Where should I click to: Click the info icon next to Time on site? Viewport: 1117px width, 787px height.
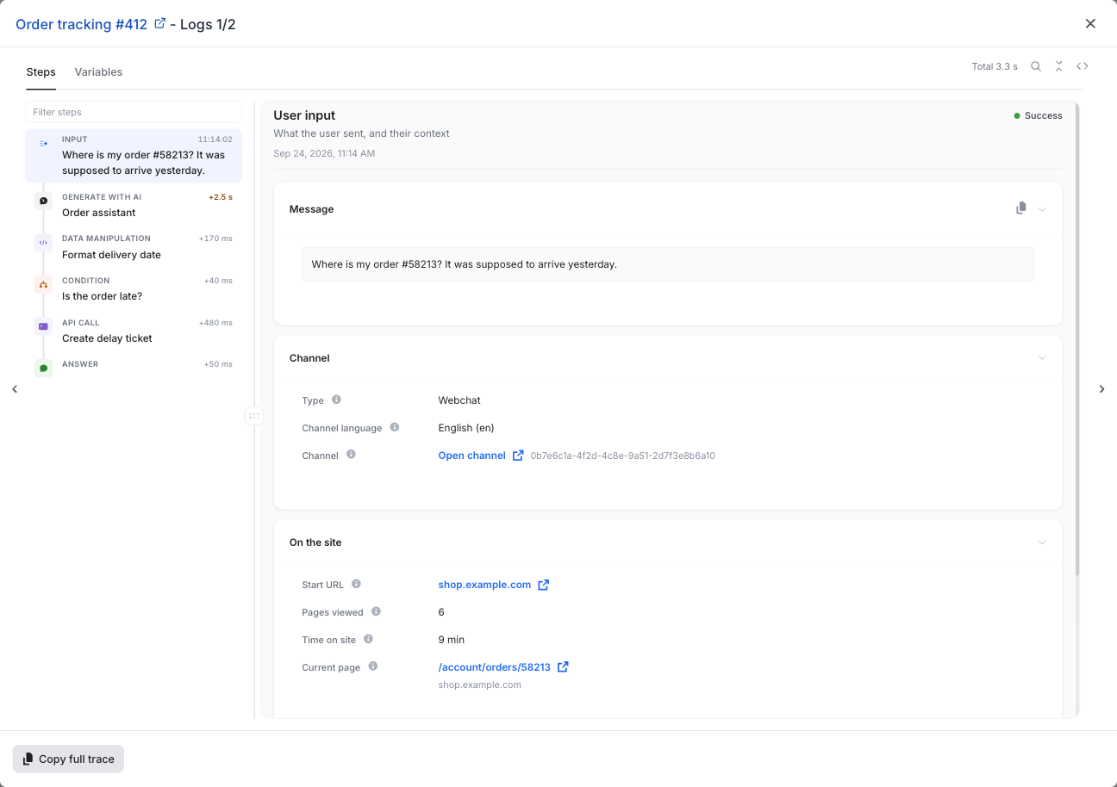[368, 639]
